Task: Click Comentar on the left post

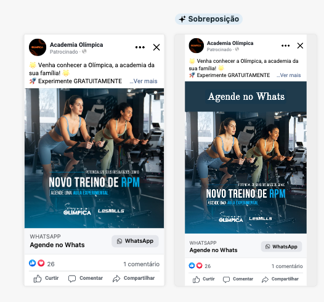Action: click(x=86, y=278)
